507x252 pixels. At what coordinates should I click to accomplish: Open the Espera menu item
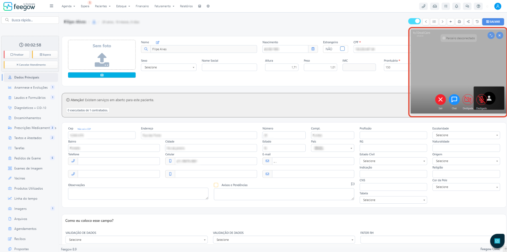click(x=85, y=6)
